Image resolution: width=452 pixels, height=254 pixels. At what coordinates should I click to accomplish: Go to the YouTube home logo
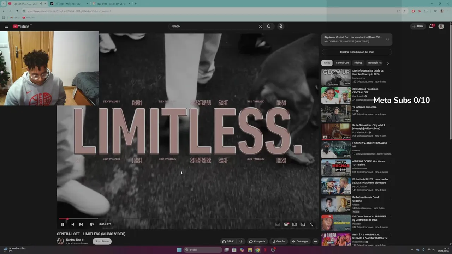tap(21, 26)
